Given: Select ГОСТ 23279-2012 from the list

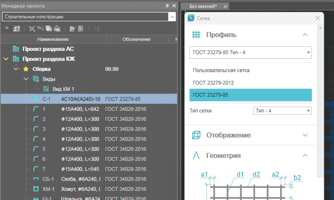Looking at the screenshot, I should (213, 83).
